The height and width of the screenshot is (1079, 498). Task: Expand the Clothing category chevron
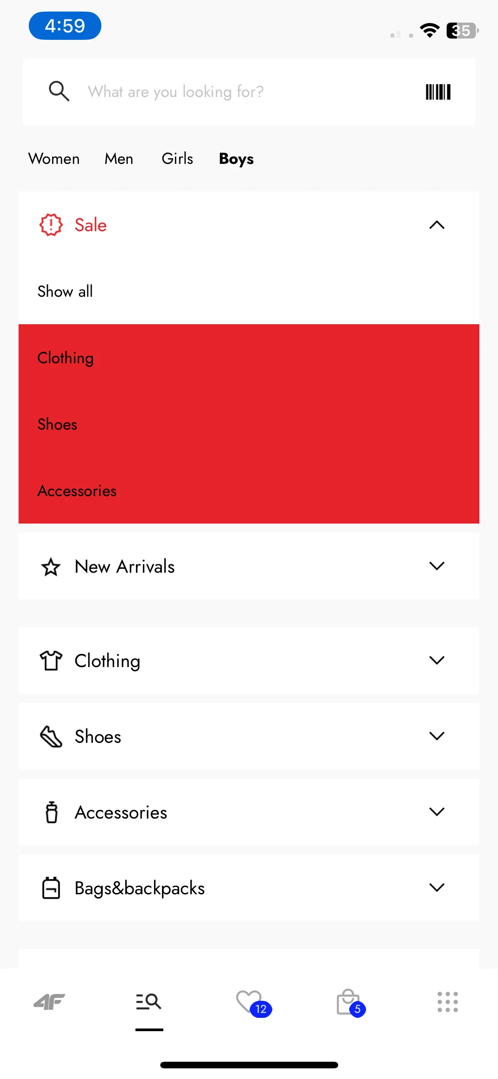click(436, 660)
